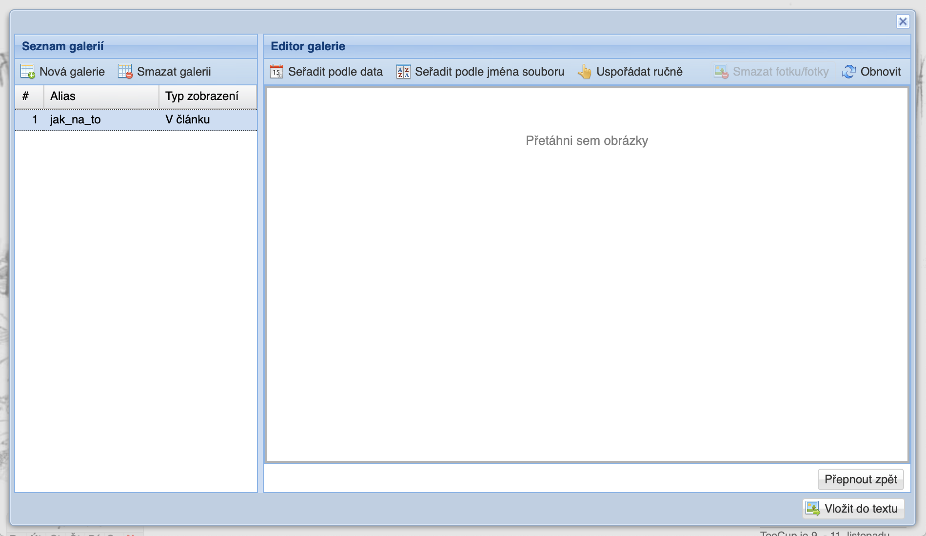
Task: Click the Seřadit podle data label
Action: click(335, 72)
